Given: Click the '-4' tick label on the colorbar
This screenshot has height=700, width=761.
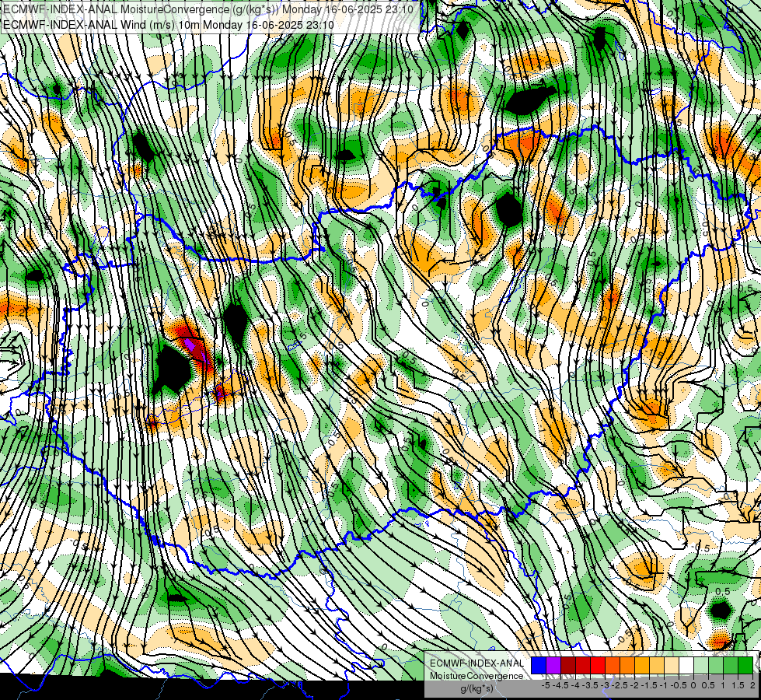Looking at the screenshot, I should [x=575, y=685].
